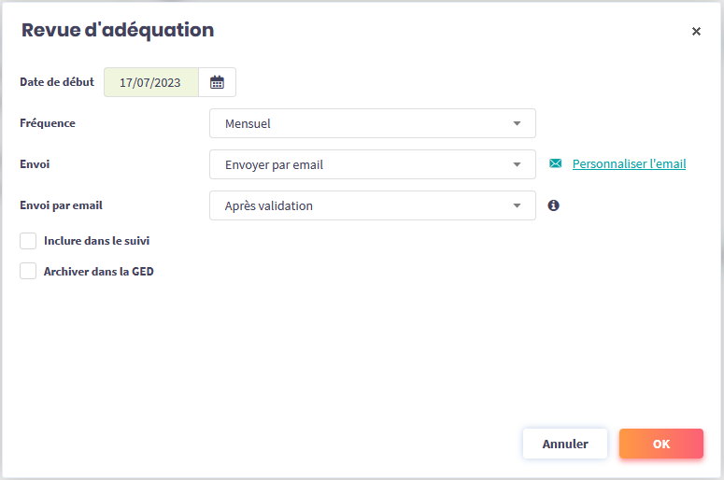Viewport: 724px width, 480px height.
Task: Click the caret arrow of the Envoi combo
Action: pyautogui.click(x=518, y=164)
